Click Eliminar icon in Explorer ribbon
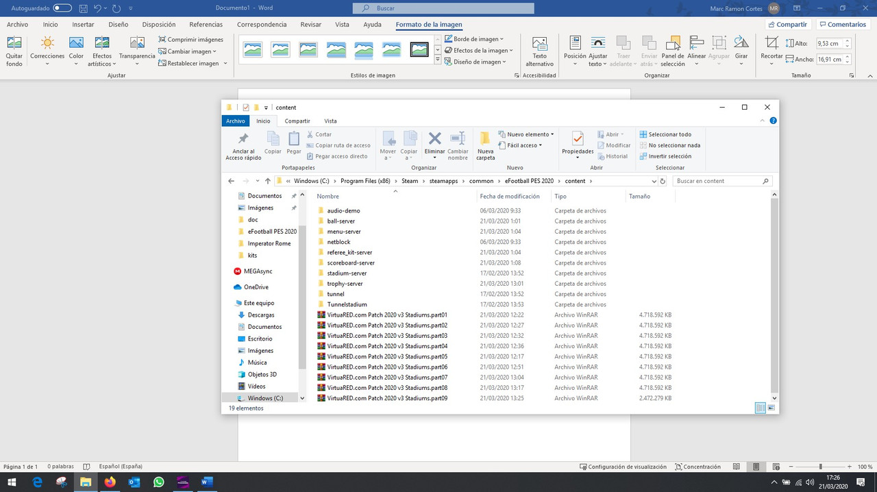The image size is (877, 492). click(434, 146)
